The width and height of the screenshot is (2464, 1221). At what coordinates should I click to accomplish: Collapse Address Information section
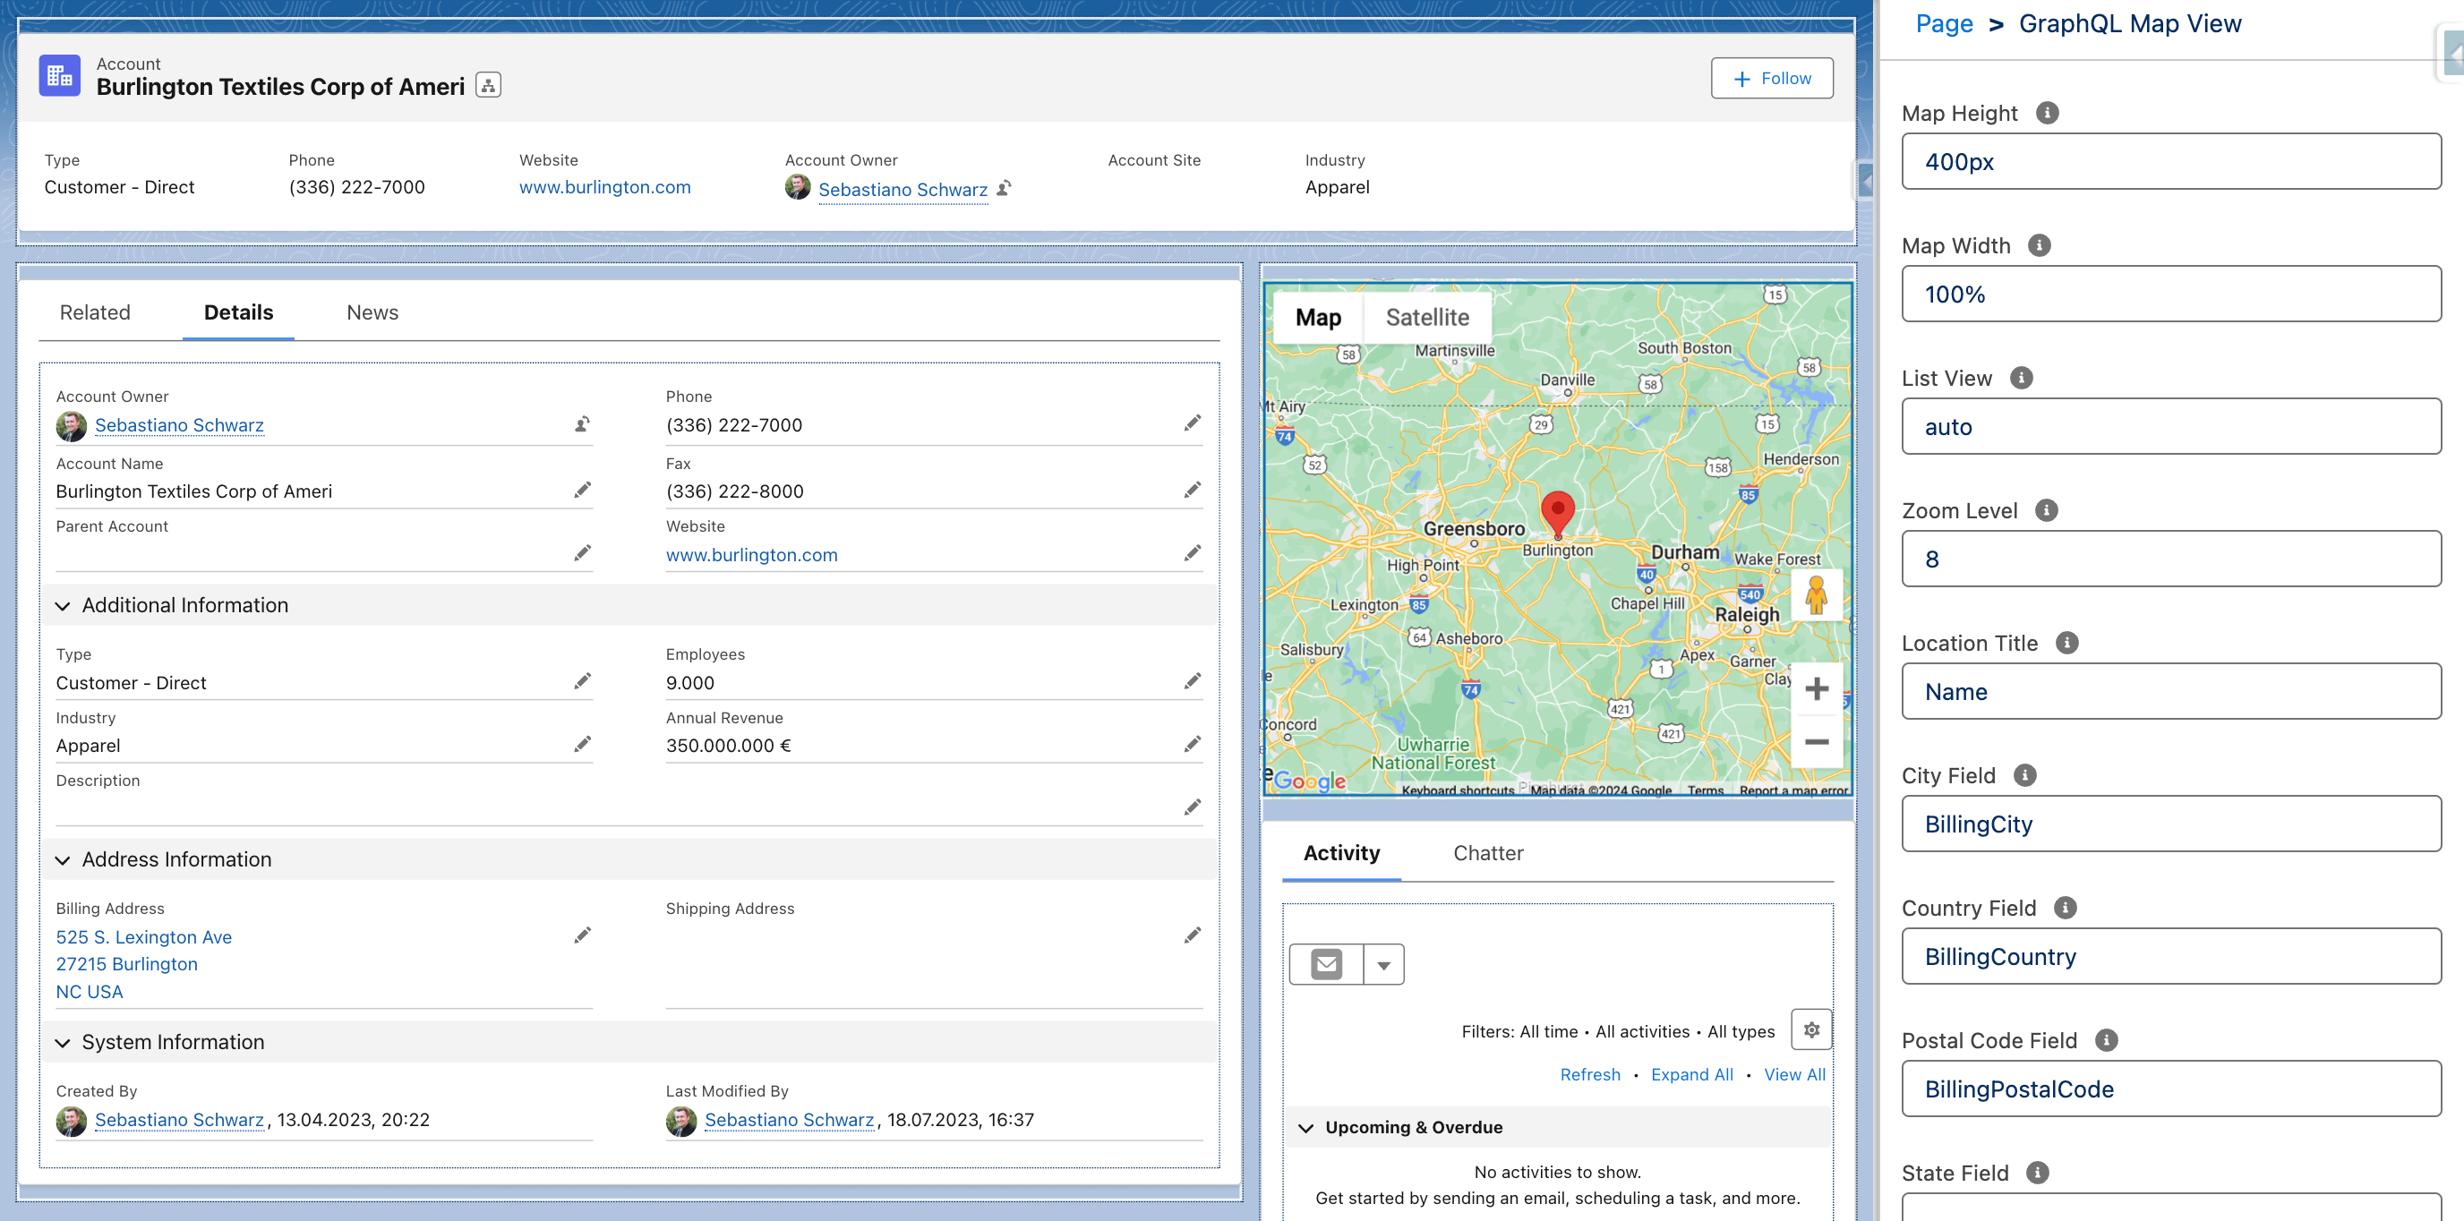(x=64, y=859)
